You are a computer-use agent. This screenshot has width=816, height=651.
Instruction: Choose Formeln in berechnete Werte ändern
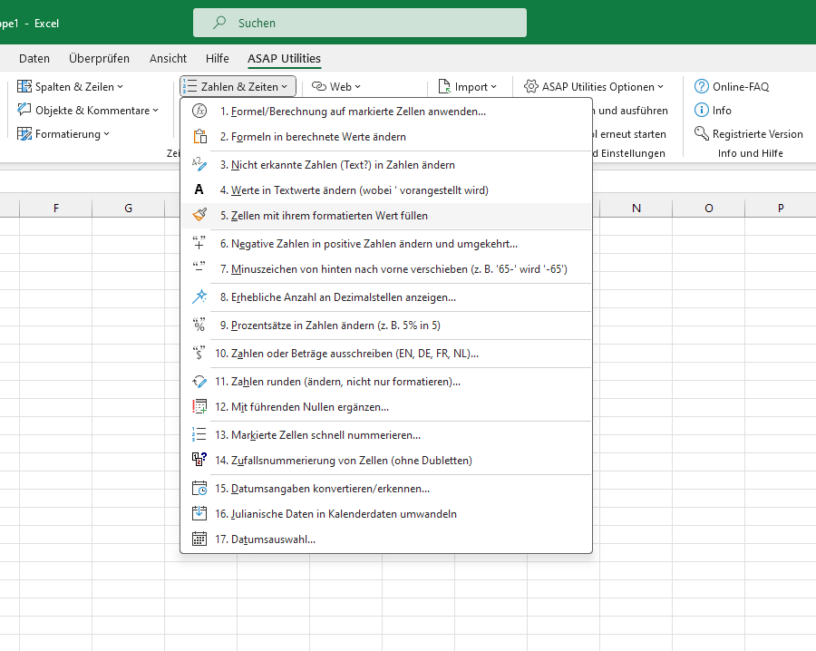pos(386,136)
